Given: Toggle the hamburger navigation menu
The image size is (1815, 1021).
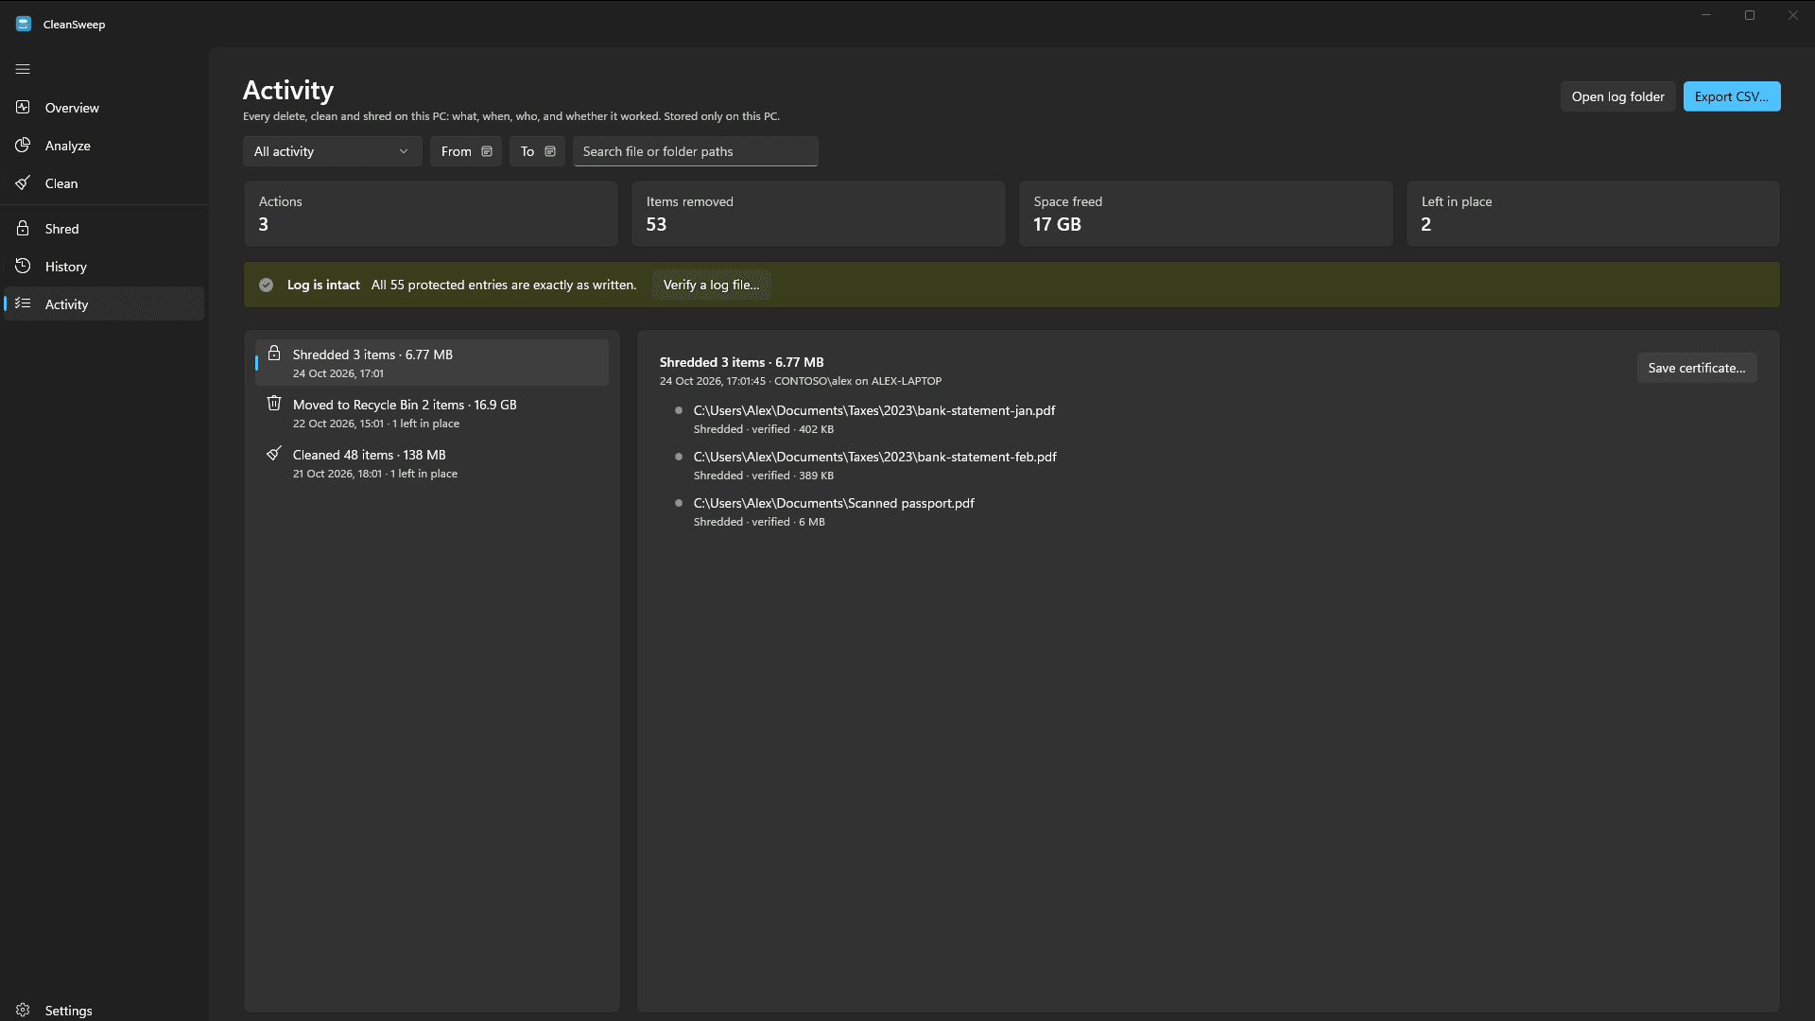Looking at the screenshot, I should (x=23, y=69).
